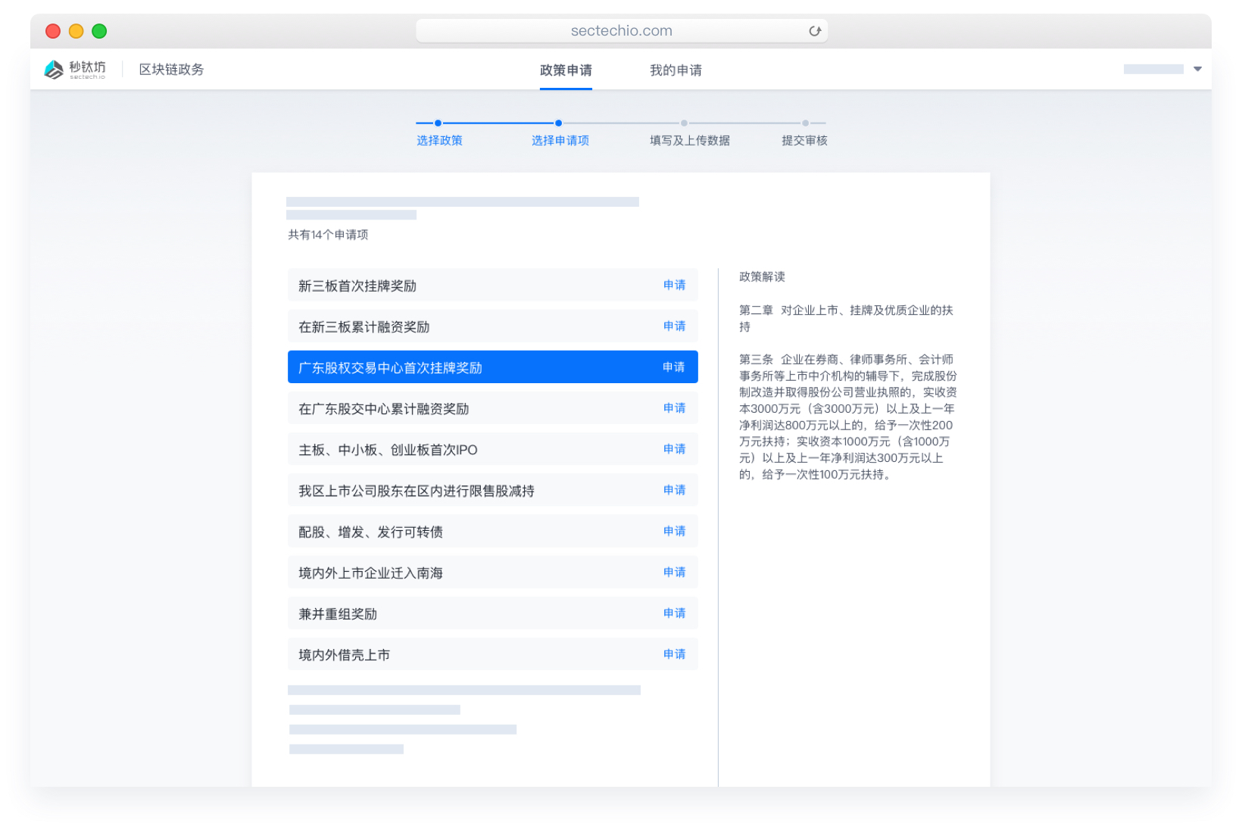Apply for 主板、中小板、创业板首次IPO
The image size is (1242, 833).
click(674, 449)
